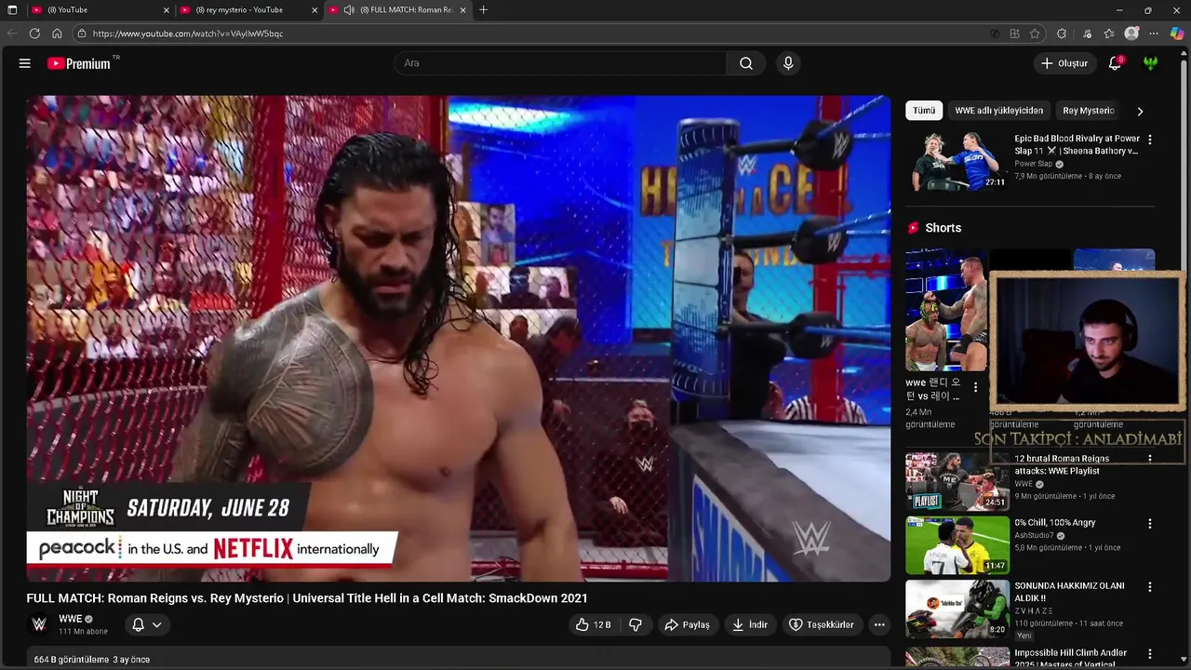Start voice search with microphone icon
The height and width of the screenshot is (670, 1191).
788,63
